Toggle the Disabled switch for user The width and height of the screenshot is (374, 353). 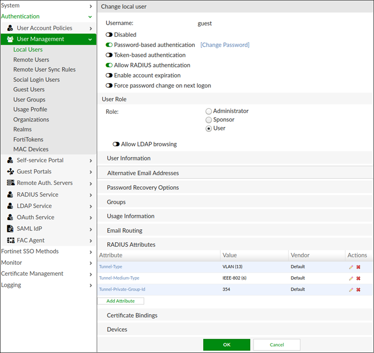pyautogui.click(x=109, y=35)
